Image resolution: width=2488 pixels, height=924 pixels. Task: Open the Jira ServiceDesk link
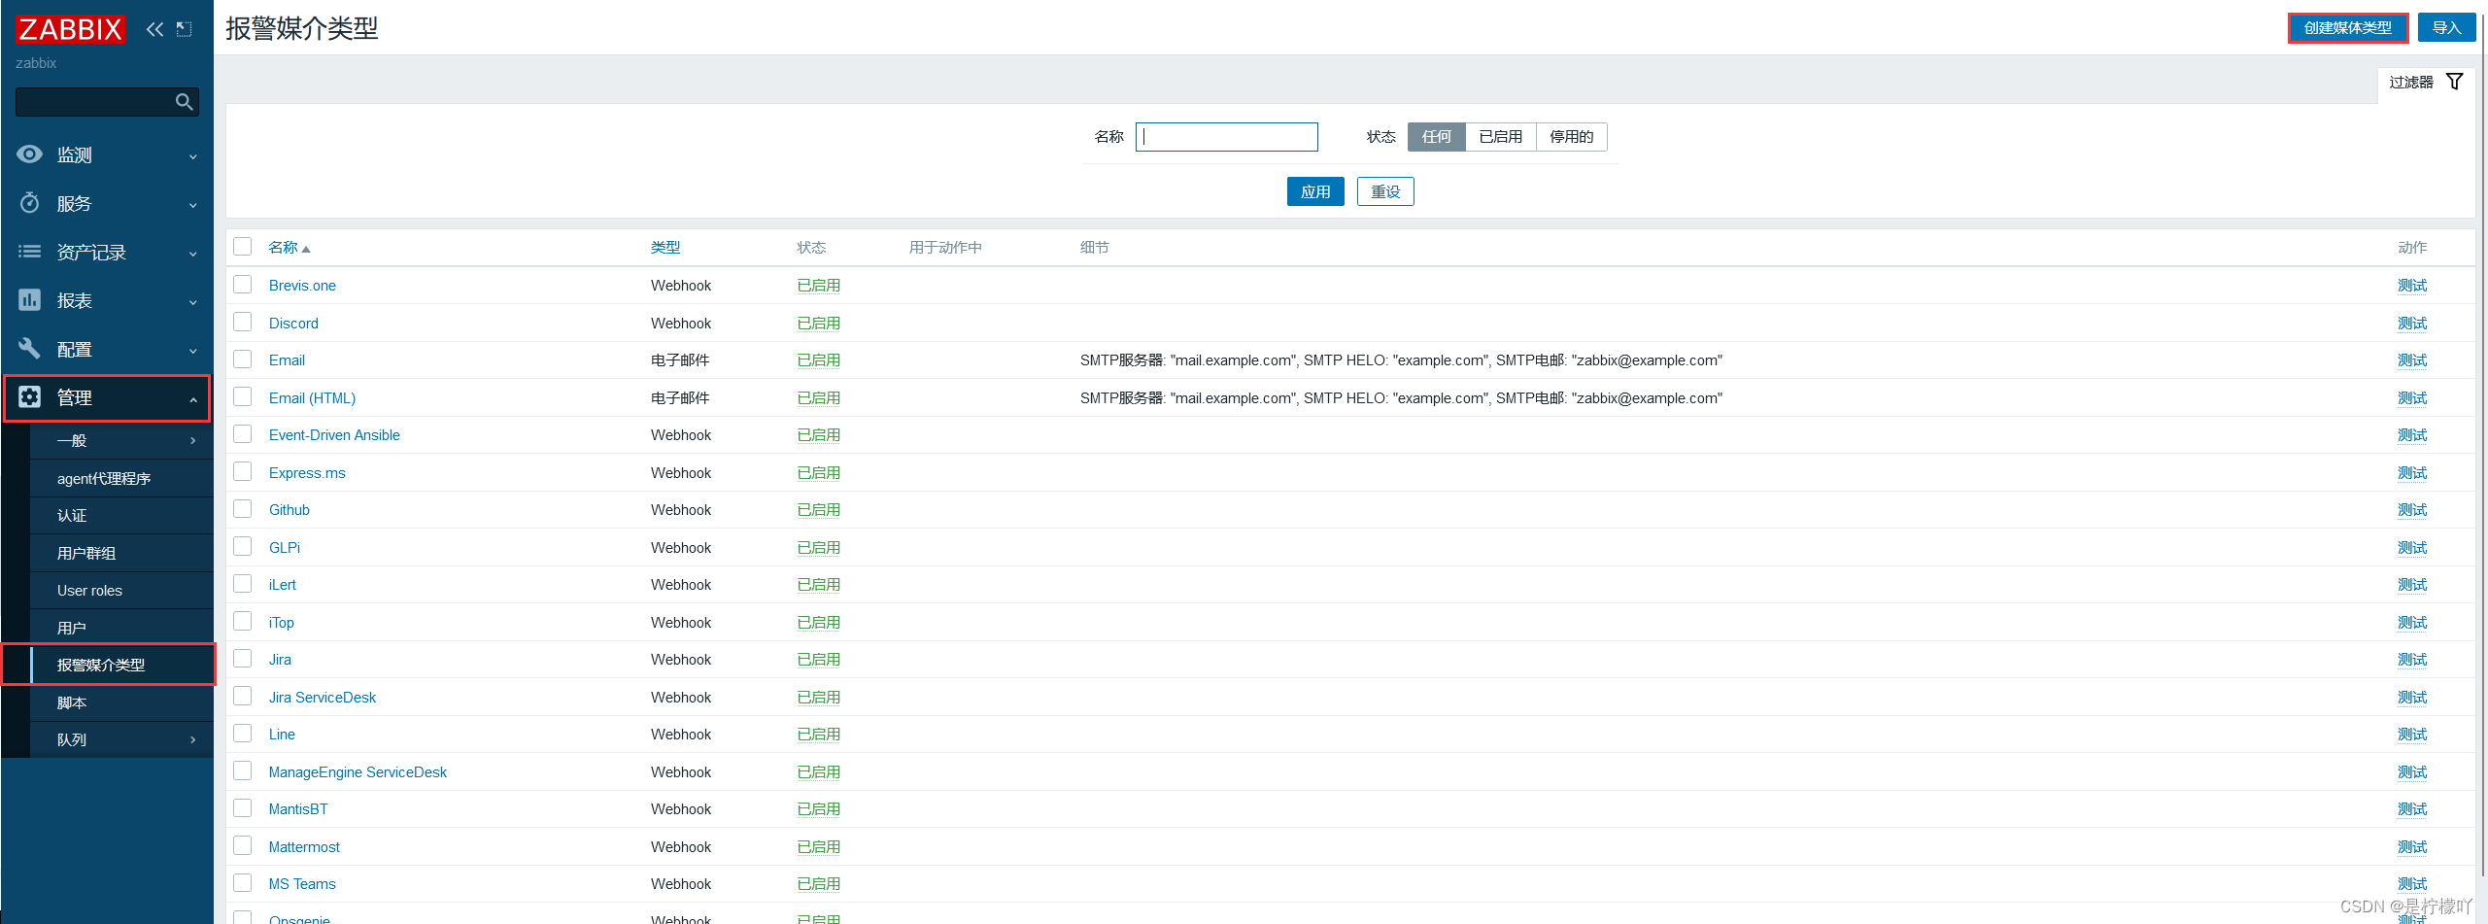[x=322, y=698]
